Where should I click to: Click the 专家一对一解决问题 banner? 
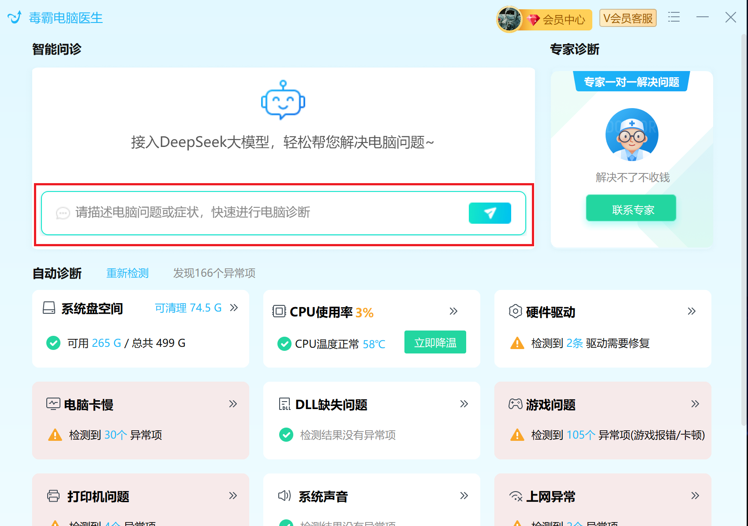(632, 82)
